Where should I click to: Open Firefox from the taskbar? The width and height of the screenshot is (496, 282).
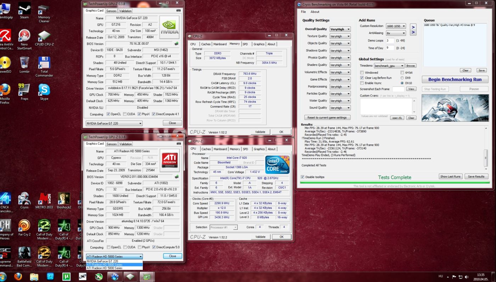tap(18, 276)
